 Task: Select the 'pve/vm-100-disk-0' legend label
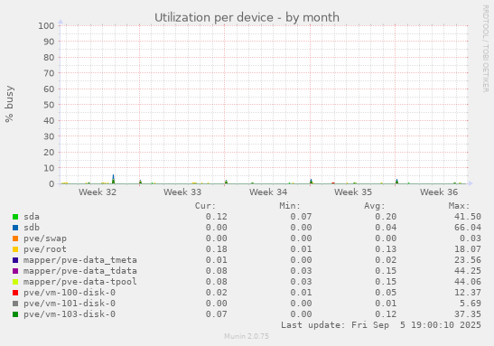coord(70,293)
